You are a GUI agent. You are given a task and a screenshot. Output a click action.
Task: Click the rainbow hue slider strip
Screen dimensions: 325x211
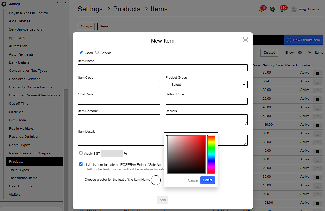pyautogui.click(x=211, y=154)
